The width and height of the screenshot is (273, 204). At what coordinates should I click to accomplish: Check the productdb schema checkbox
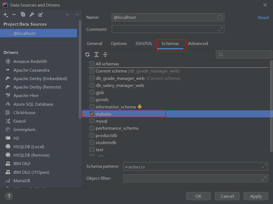tap(92, 135)
